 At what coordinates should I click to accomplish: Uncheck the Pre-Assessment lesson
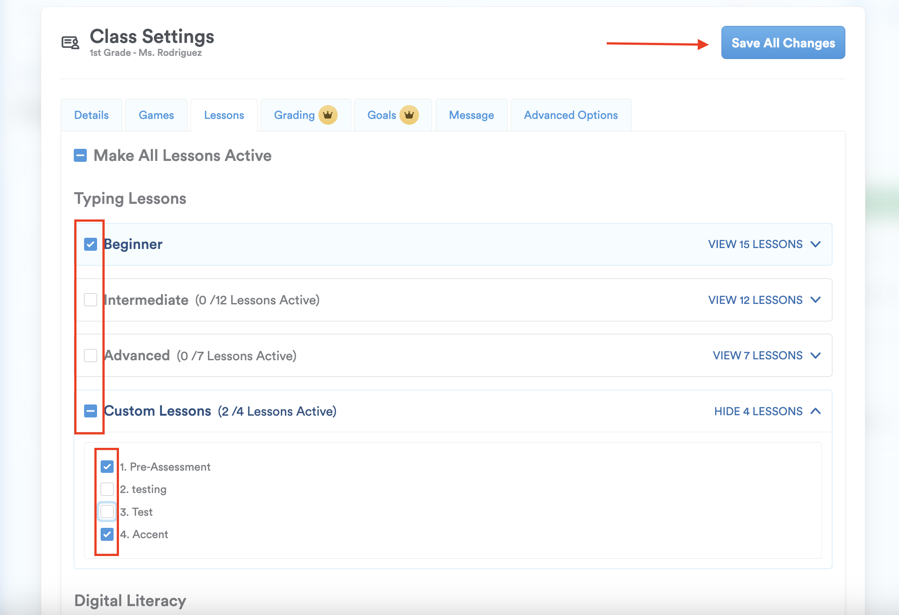(x=107, y=467)
